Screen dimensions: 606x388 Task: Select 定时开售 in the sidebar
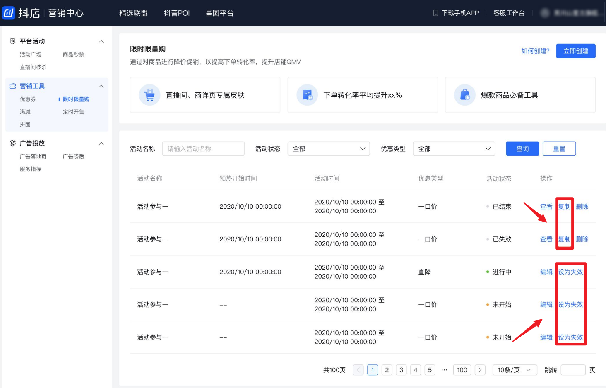(73, 112)
